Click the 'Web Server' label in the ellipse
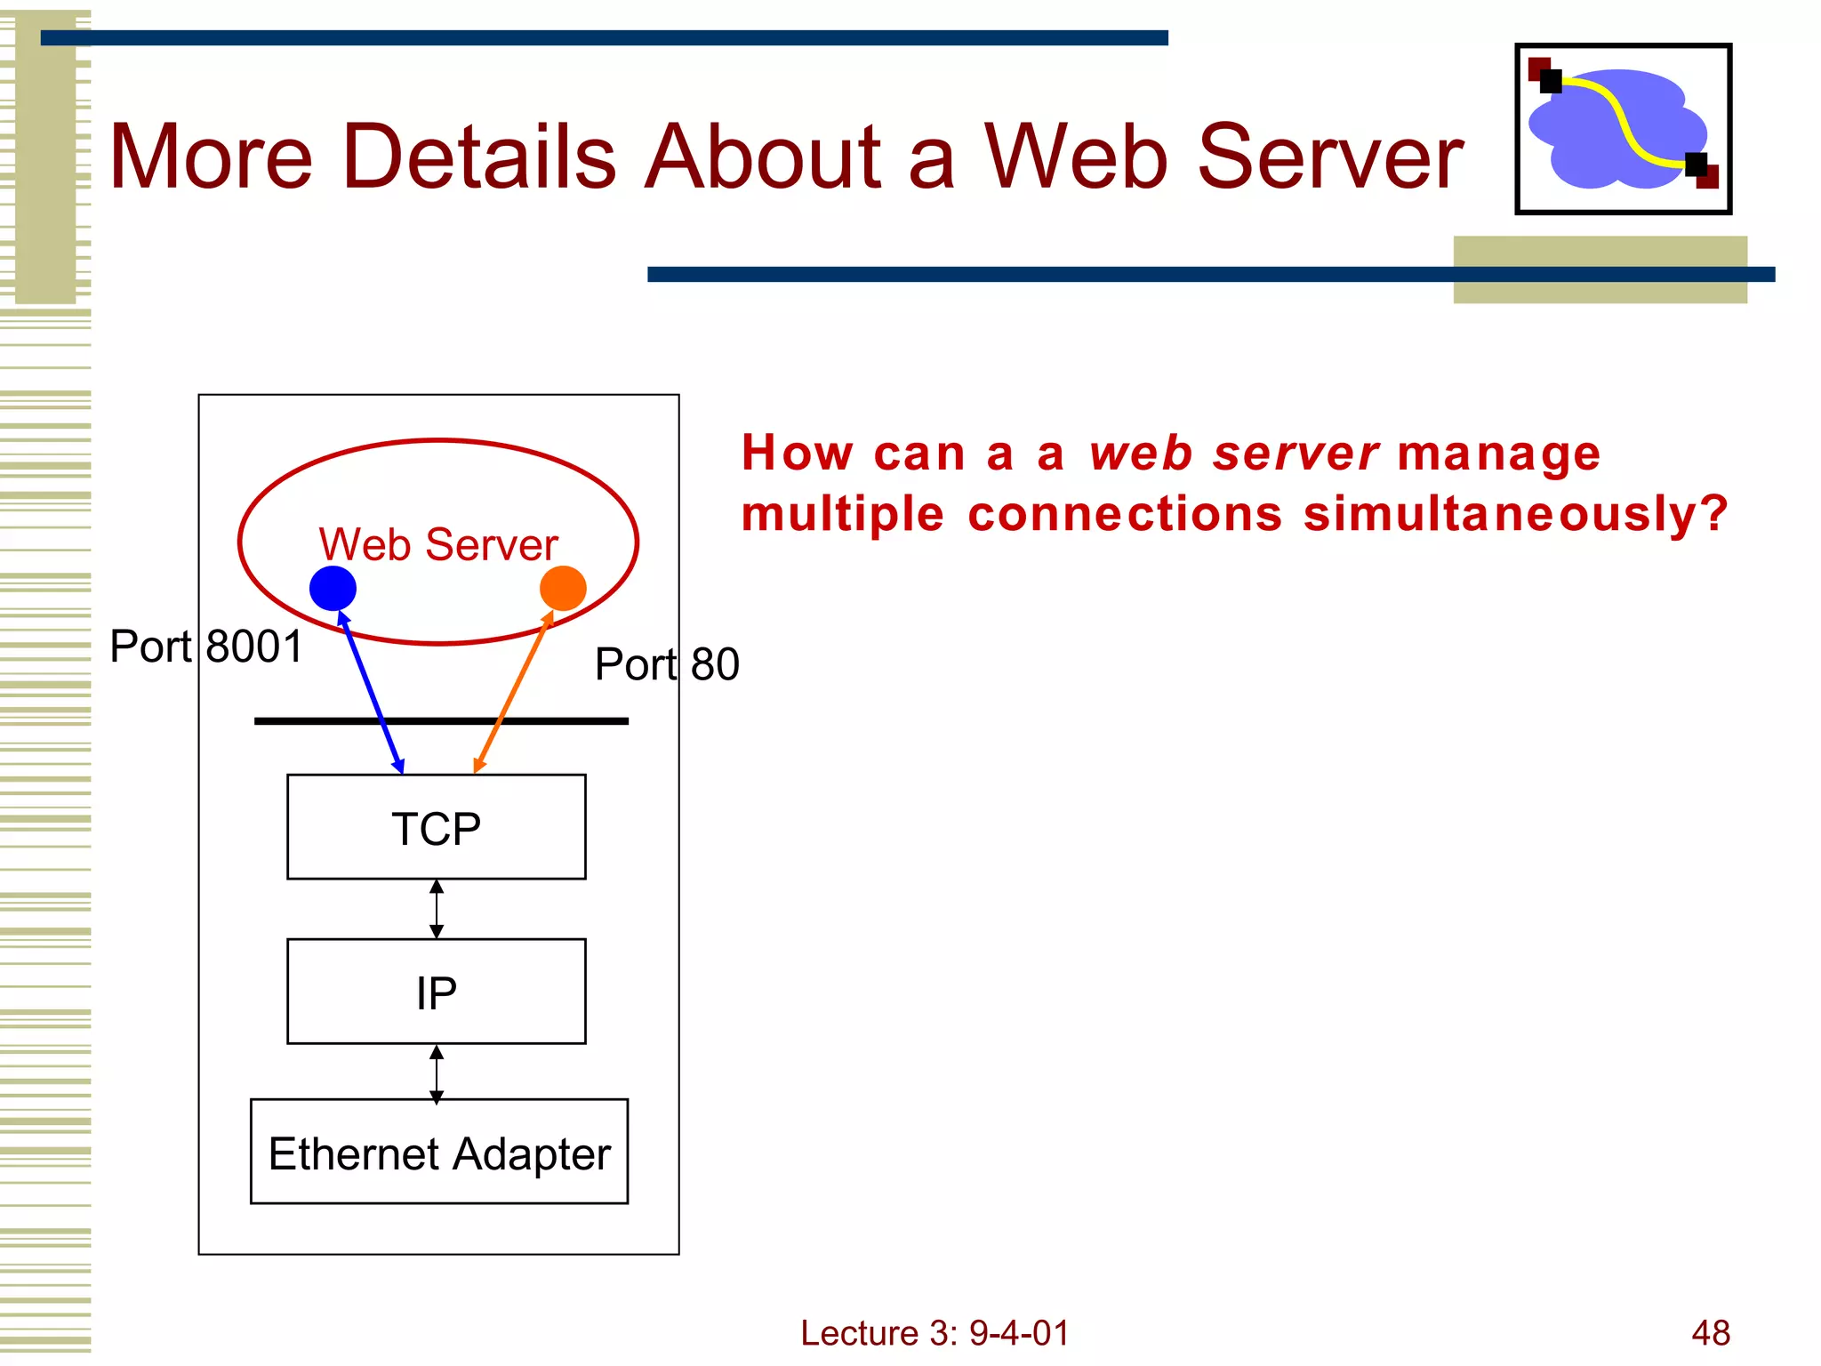Image resolution: width=1821 pixels, height=1366 pixels. (x=438, y=544)
